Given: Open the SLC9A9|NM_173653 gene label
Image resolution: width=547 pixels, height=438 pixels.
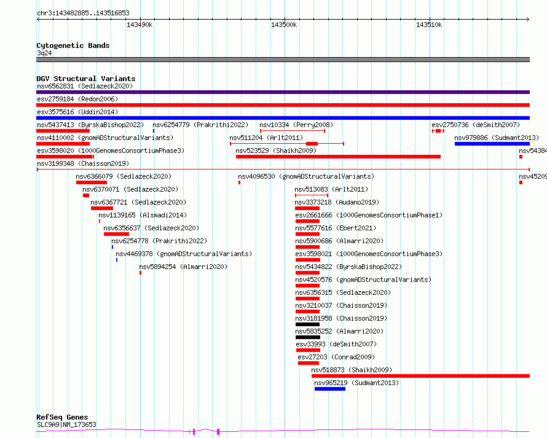Looking at the screenshot, I should click(66, 424).
